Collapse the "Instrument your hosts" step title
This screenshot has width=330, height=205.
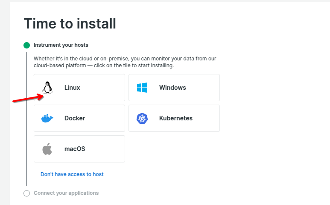(x=61, y=45)
